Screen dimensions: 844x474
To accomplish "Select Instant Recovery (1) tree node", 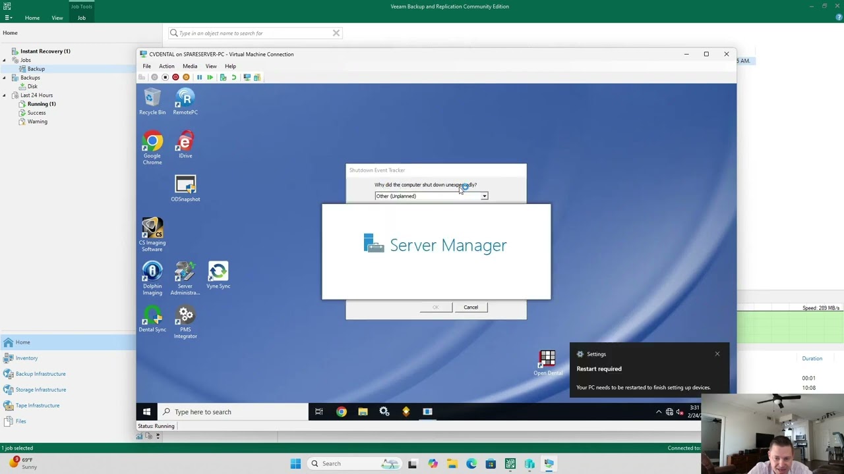I will point(45,51).
